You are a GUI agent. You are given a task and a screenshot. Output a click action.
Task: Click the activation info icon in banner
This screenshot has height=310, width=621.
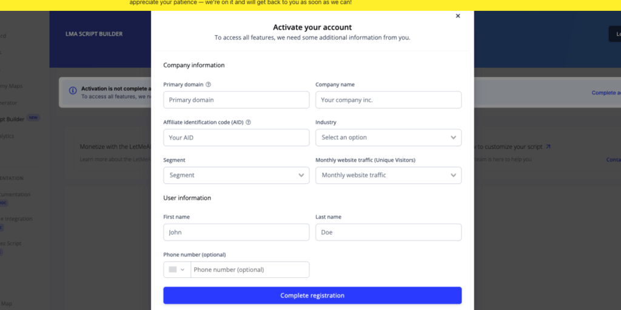73,91
